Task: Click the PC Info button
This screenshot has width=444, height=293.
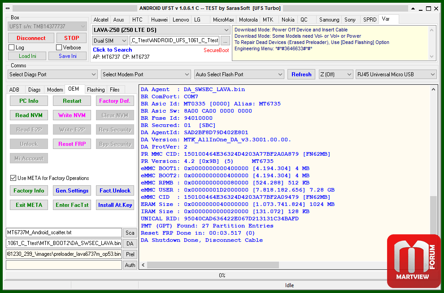Action: [29, 101]
